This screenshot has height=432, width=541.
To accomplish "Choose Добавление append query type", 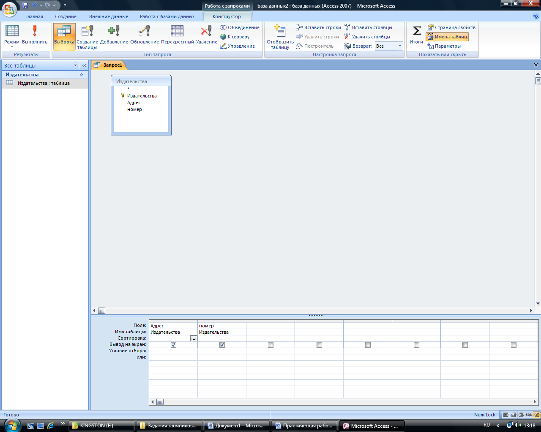I will (x=114, y=36).
